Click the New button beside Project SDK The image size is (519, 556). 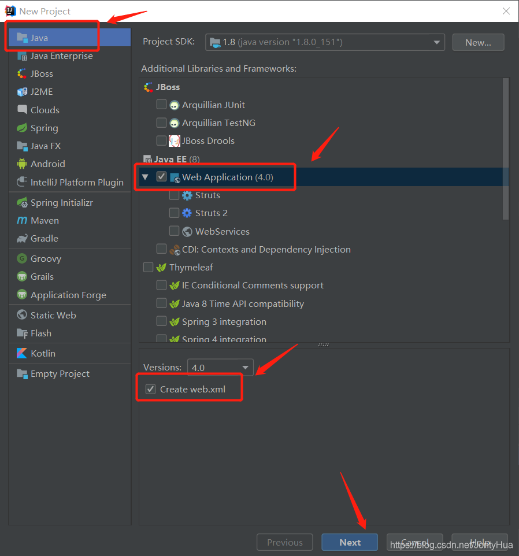coord(478,42)
